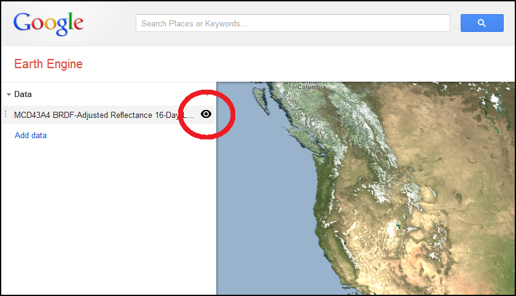Click the British Columbia map label
Screen dimensions: 516x296
[x=311, y=85]
